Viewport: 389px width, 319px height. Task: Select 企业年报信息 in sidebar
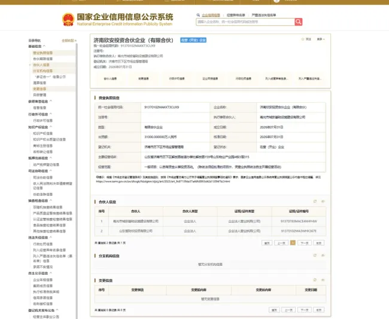pos(42,280)
